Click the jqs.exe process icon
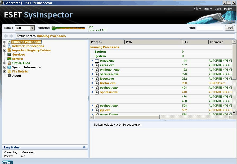Viewport: 237px width, 164px height. pos(97,110)
